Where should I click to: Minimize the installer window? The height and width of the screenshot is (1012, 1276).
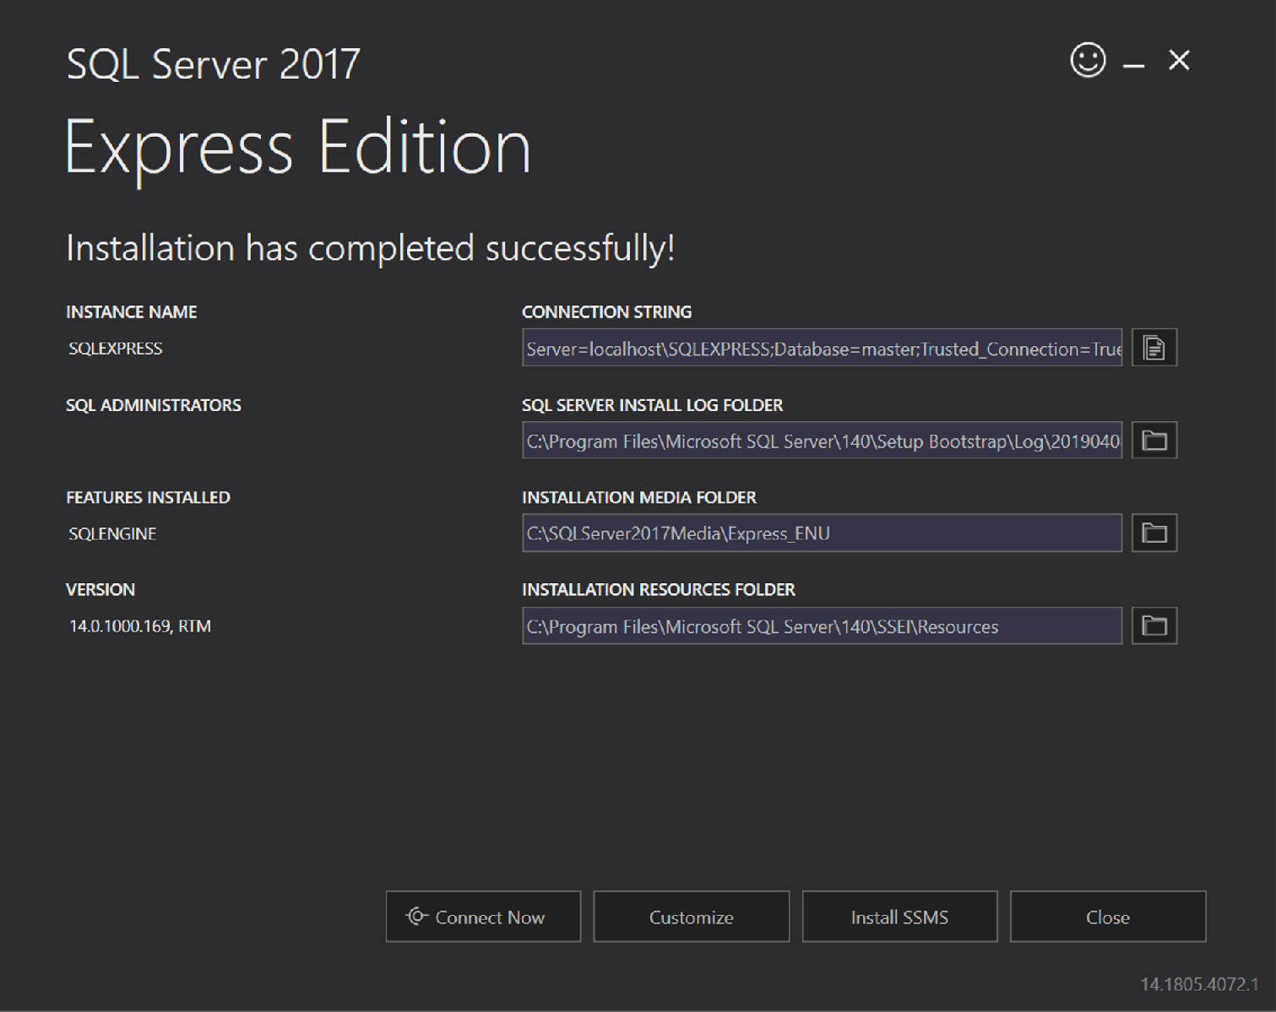coord(1134,60)
